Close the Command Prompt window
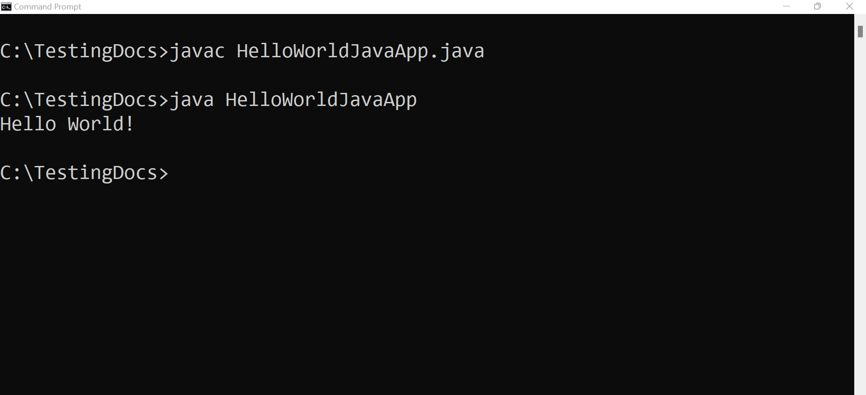Viewport: 866px width, 395px height. pos(849,6)
